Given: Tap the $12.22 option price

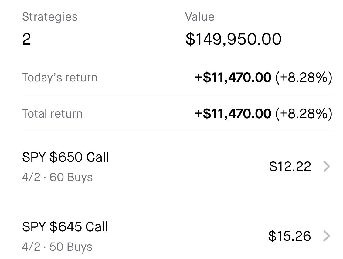Looking at the screenshot, I should coord(290,167).
